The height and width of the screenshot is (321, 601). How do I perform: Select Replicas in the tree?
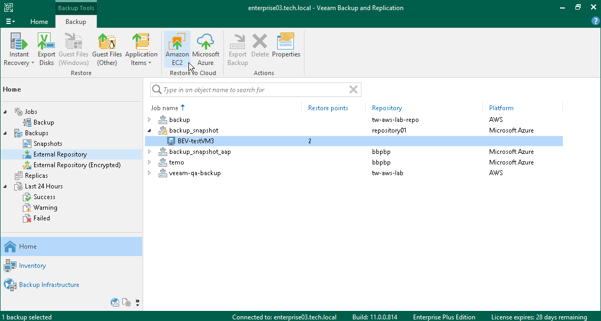(36, 176)
